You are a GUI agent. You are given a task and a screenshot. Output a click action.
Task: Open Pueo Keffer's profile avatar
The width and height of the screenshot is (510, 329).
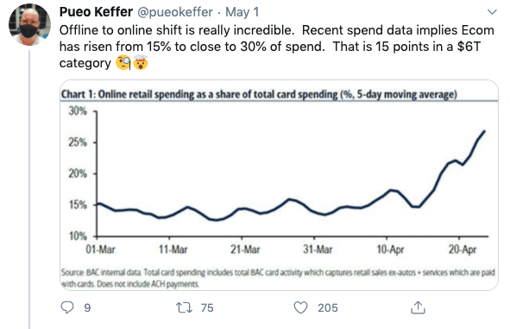29,25
